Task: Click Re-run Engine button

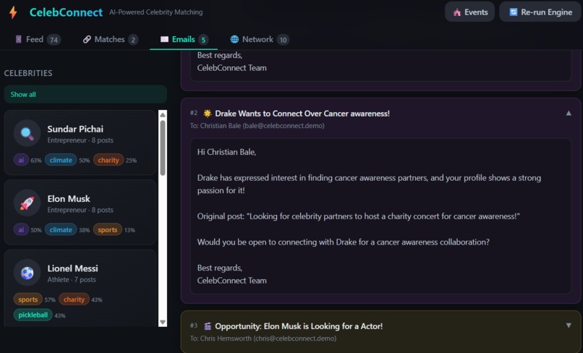Action: tap(540, 12)
